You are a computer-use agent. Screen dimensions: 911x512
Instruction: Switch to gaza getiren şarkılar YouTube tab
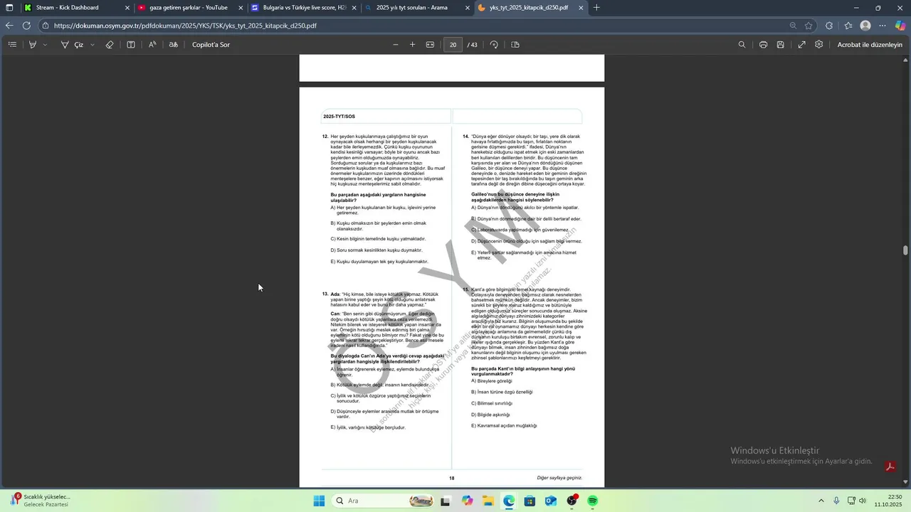point(189,8)
